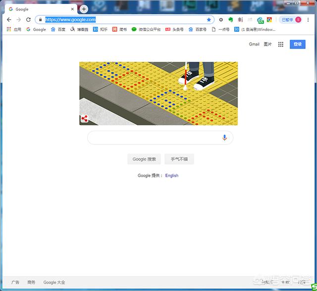Reload the page with the refresh icon
The height and width of the screenshot is (291, 317).
pyautogui.click(x=28, y=20)
